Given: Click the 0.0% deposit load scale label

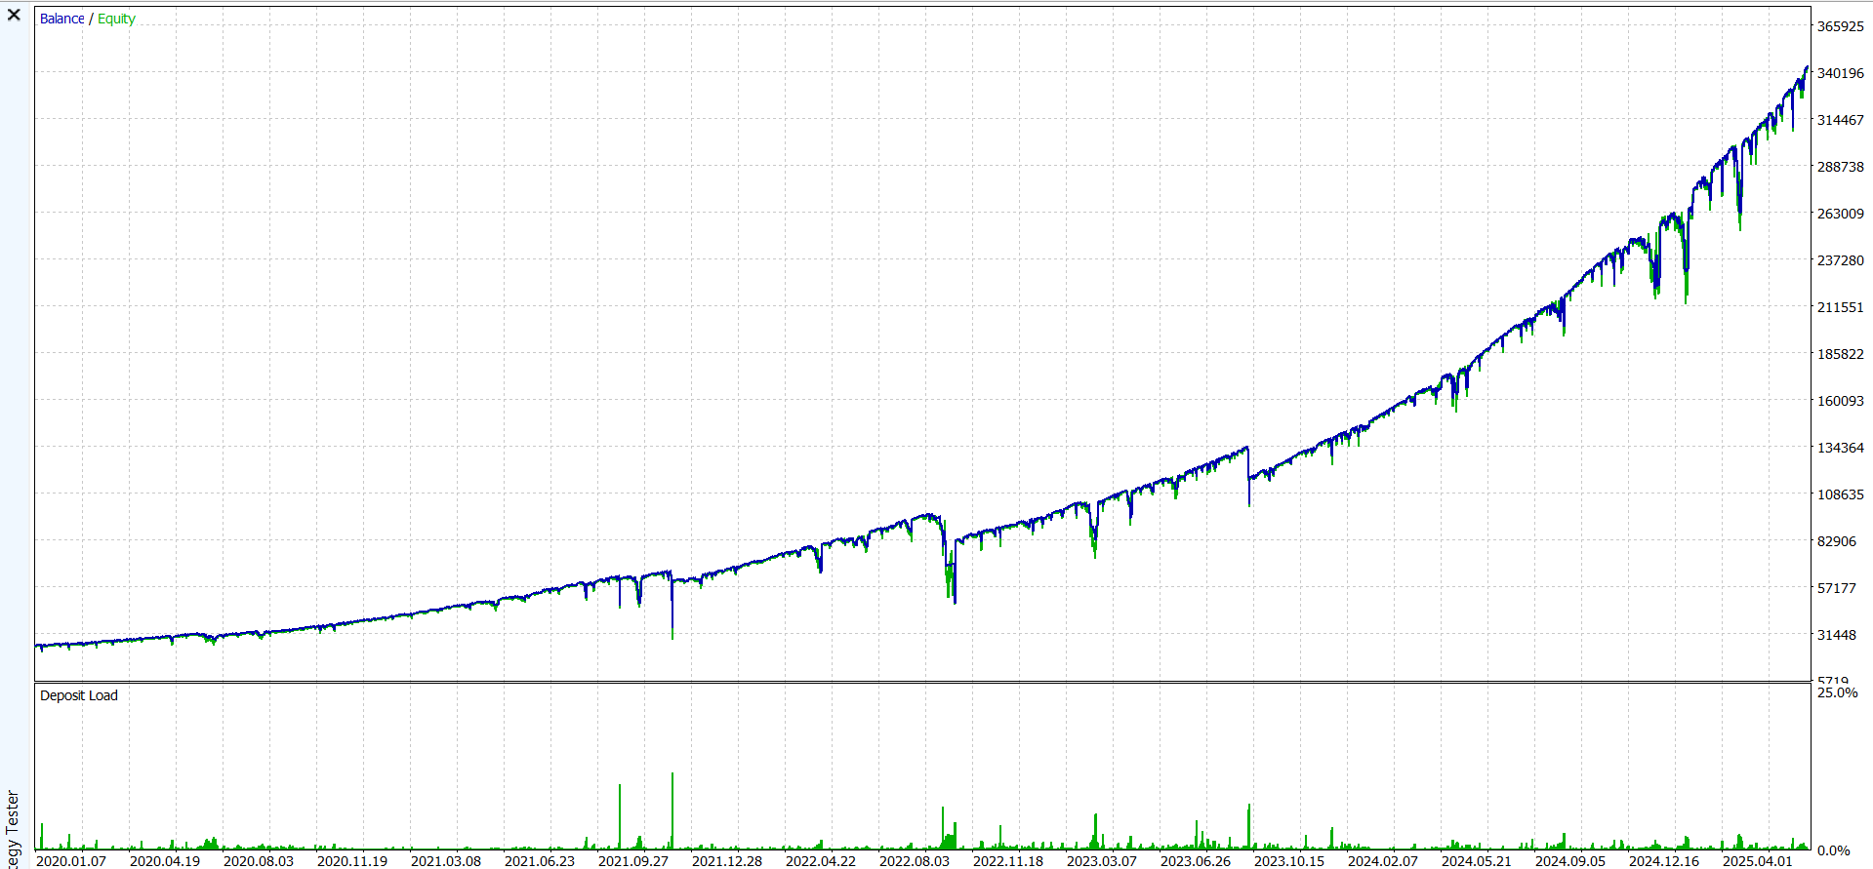Looking at the screenshot, I should coord(1833,850).
